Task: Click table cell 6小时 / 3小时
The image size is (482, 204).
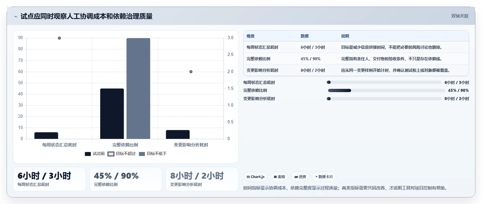Action: coord(313,47)
